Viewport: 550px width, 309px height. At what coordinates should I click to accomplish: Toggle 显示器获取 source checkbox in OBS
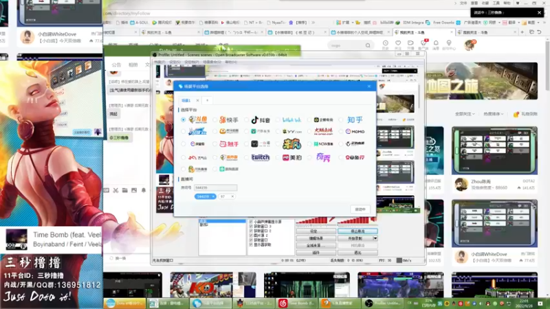click(x=251, y=245)
